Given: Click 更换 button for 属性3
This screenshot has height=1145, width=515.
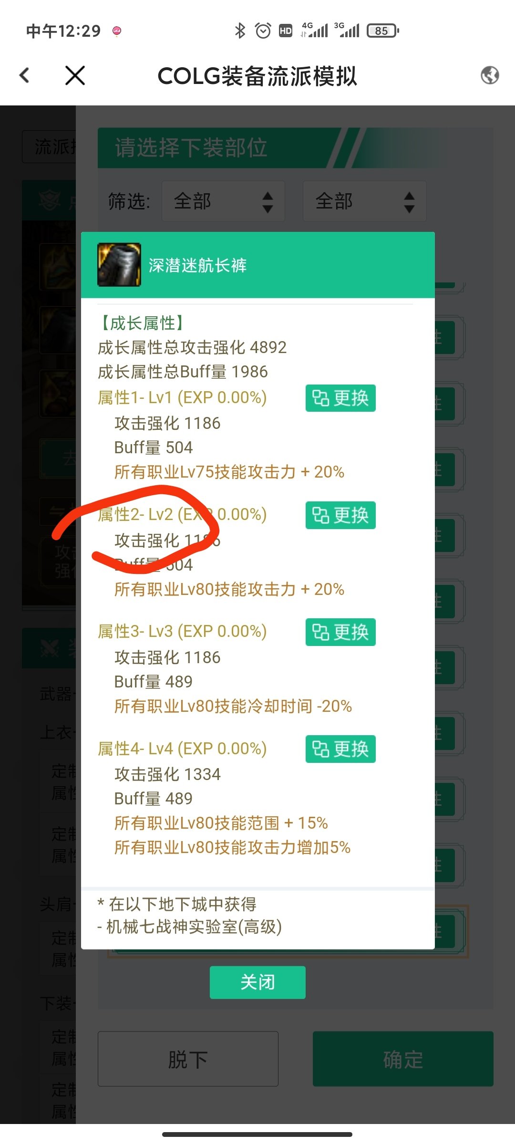Looking at the screenshot, I should [340, 632].
